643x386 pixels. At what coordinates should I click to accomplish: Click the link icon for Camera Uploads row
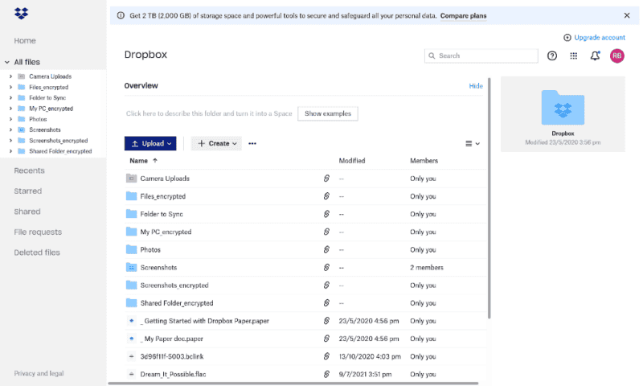(x=326, y=179)
